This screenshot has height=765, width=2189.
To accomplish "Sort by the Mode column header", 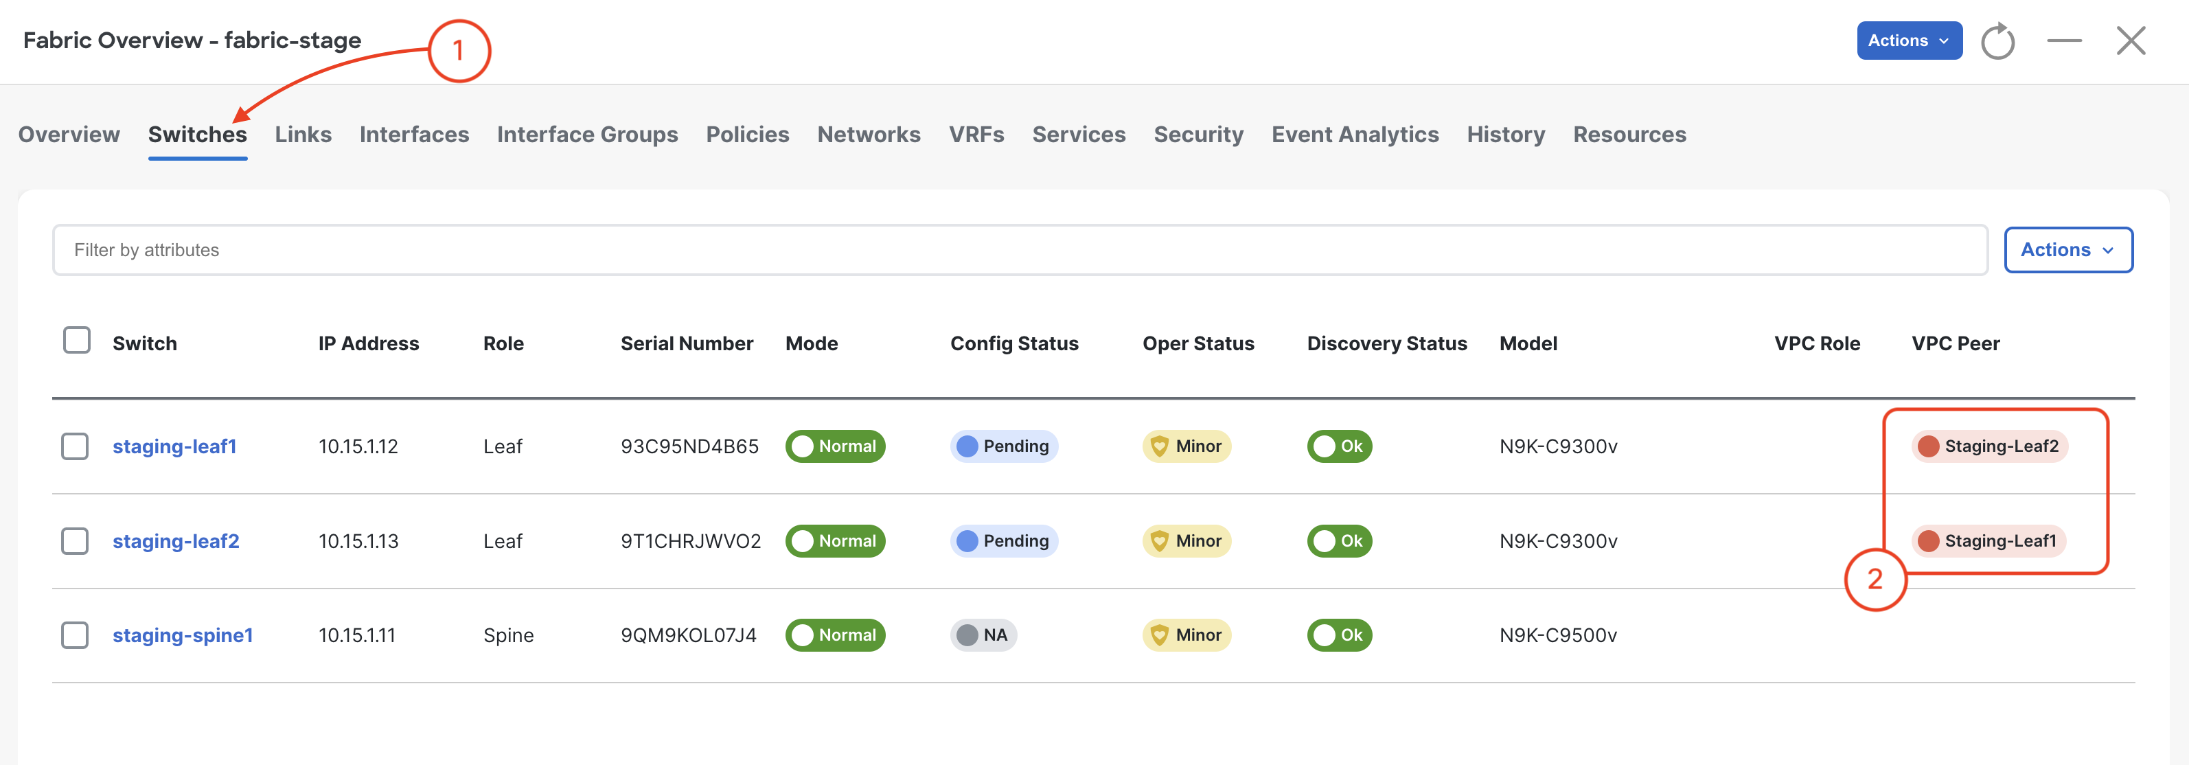I will pos(811,343).
